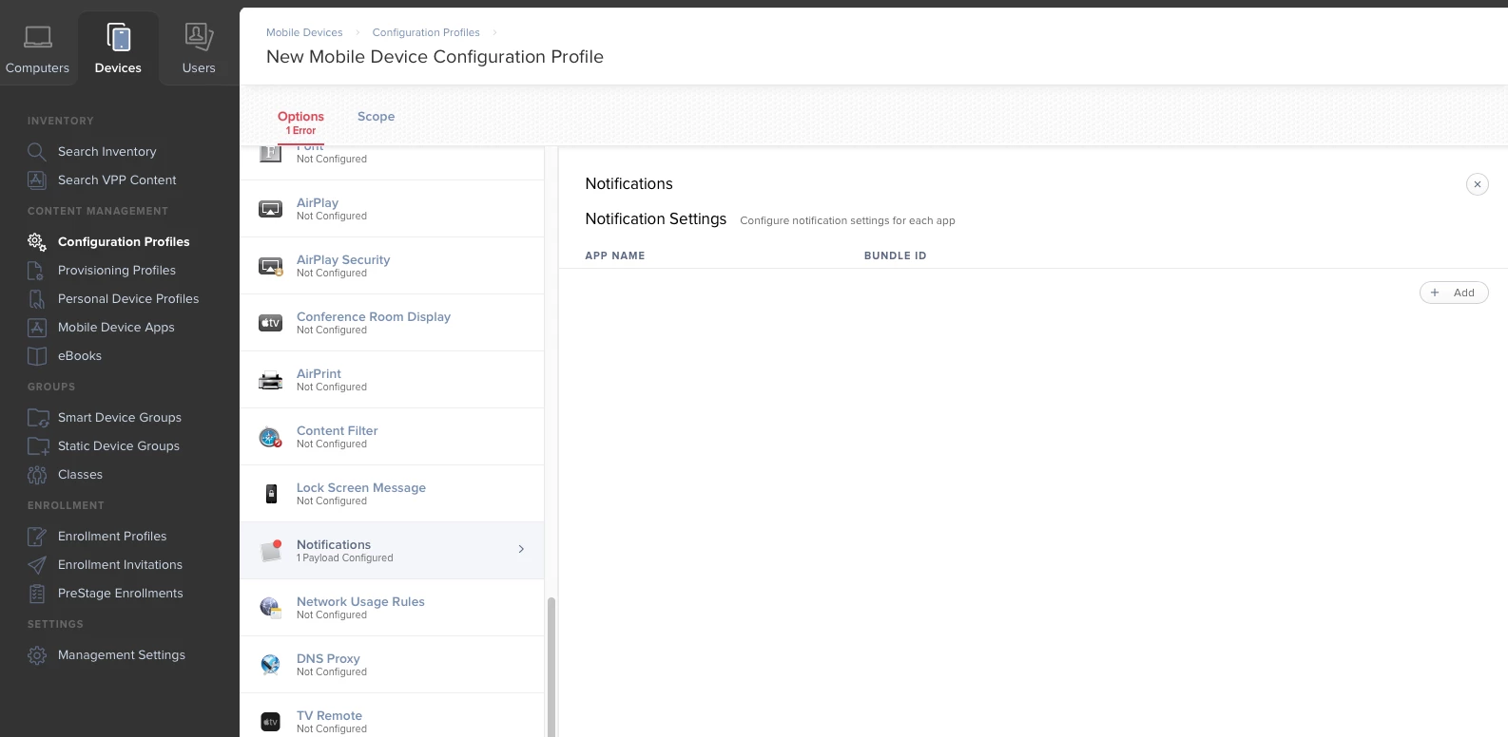Image resolution: width=1508 pixels, height=737 pixels.
Task: Go to the Configuration Profiles breadcrumb
Action: pos(426,32)
